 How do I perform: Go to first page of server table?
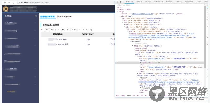click(x=56, y=30)
